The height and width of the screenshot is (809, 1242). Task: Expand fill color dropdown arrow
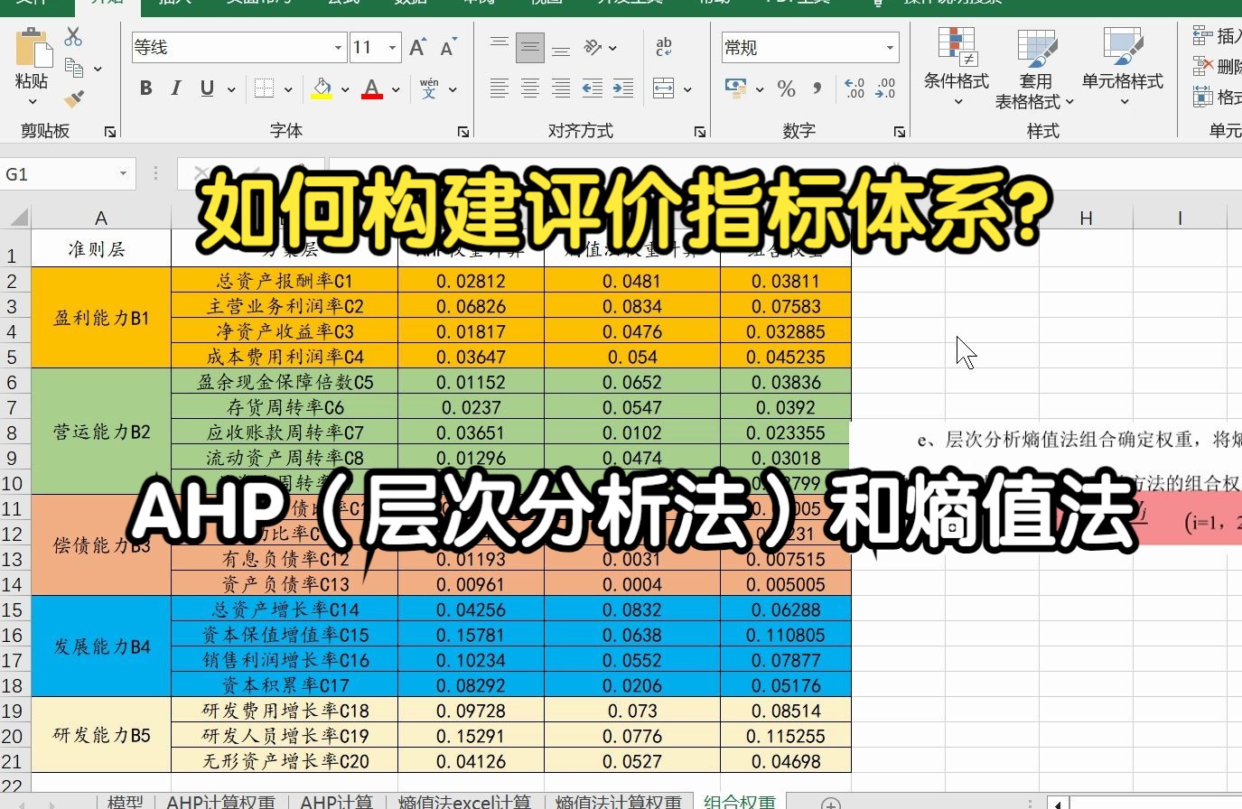click(345, 89)
